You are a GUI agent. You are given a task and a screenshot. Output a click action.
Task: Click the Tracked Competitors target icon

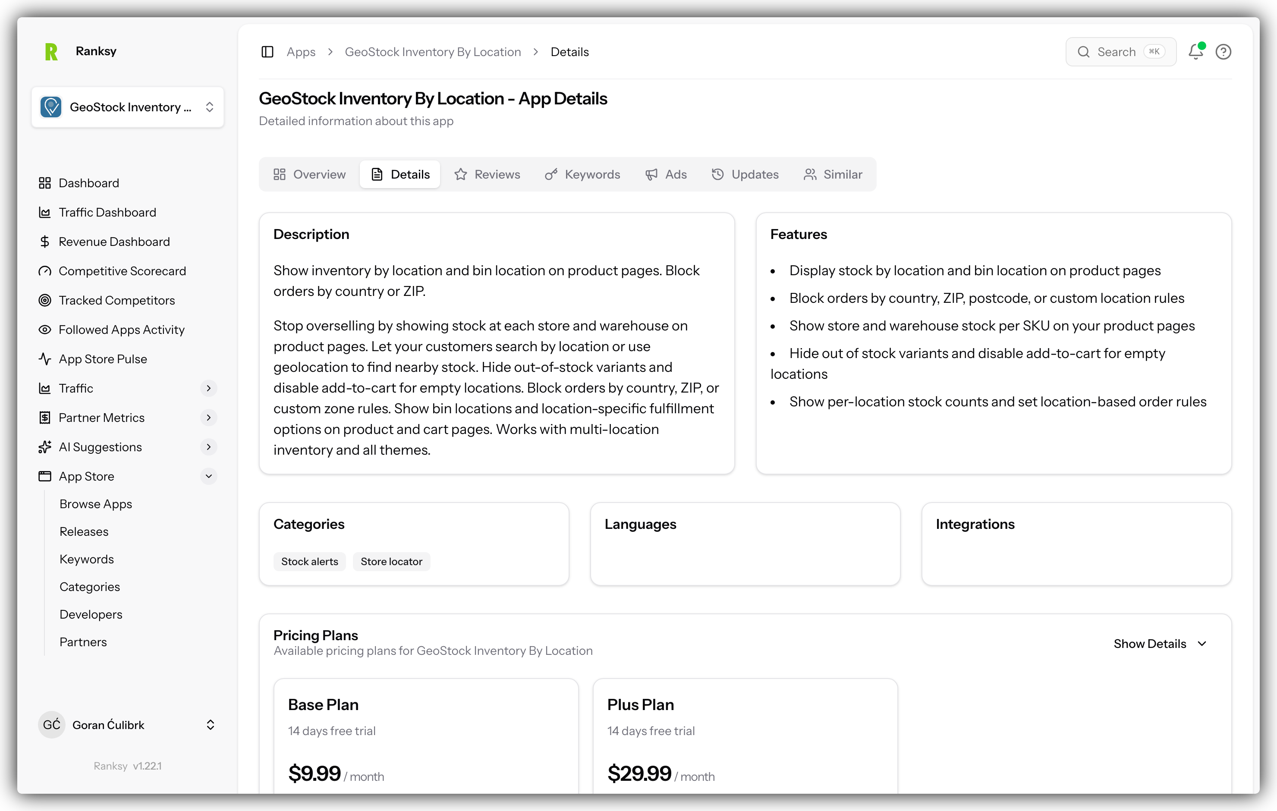tap(44, 300)
